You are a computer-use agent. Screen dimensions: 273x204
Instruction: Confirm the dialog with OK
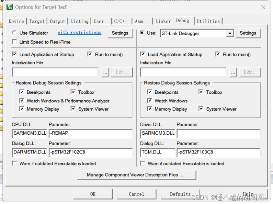point(93,194)
